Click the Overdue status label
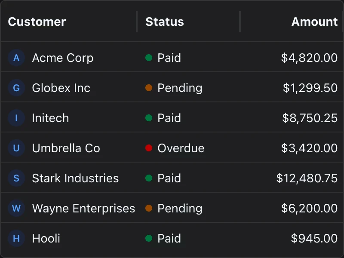 point(181,148)
